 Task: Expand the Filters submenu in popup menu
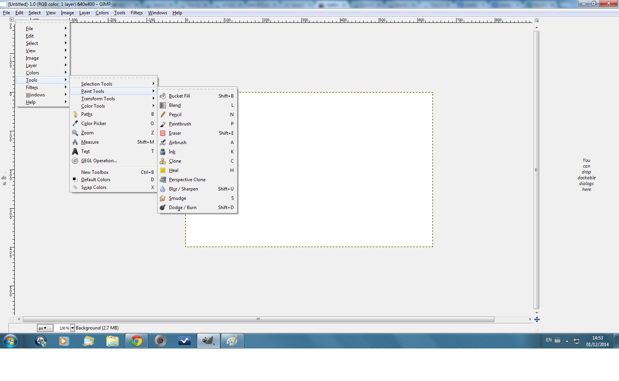coord(43,88)
